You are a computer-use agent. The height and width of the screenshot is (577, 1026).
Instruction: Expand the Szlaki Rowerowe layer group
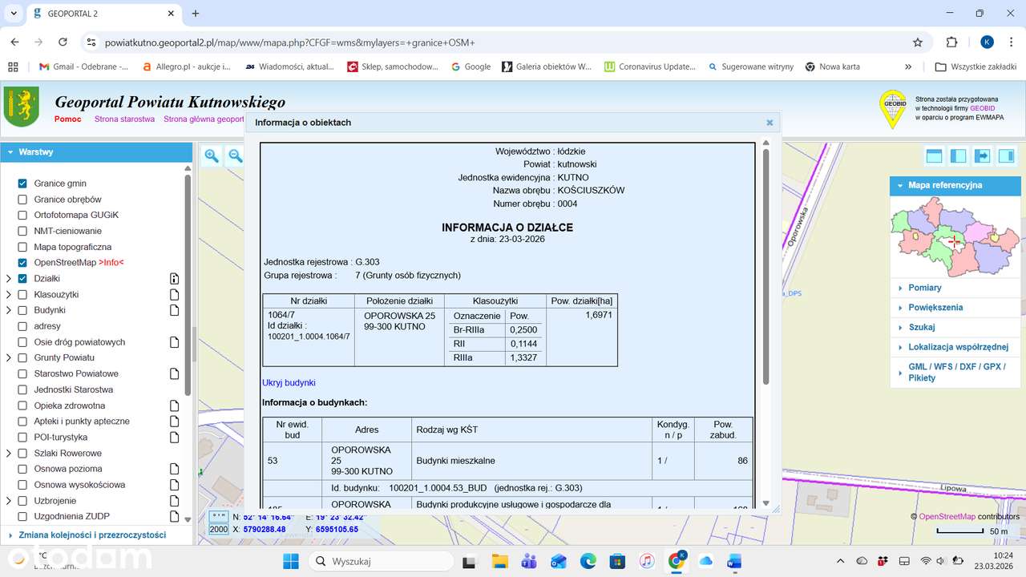pyautogui.click(x=9, y=453)
